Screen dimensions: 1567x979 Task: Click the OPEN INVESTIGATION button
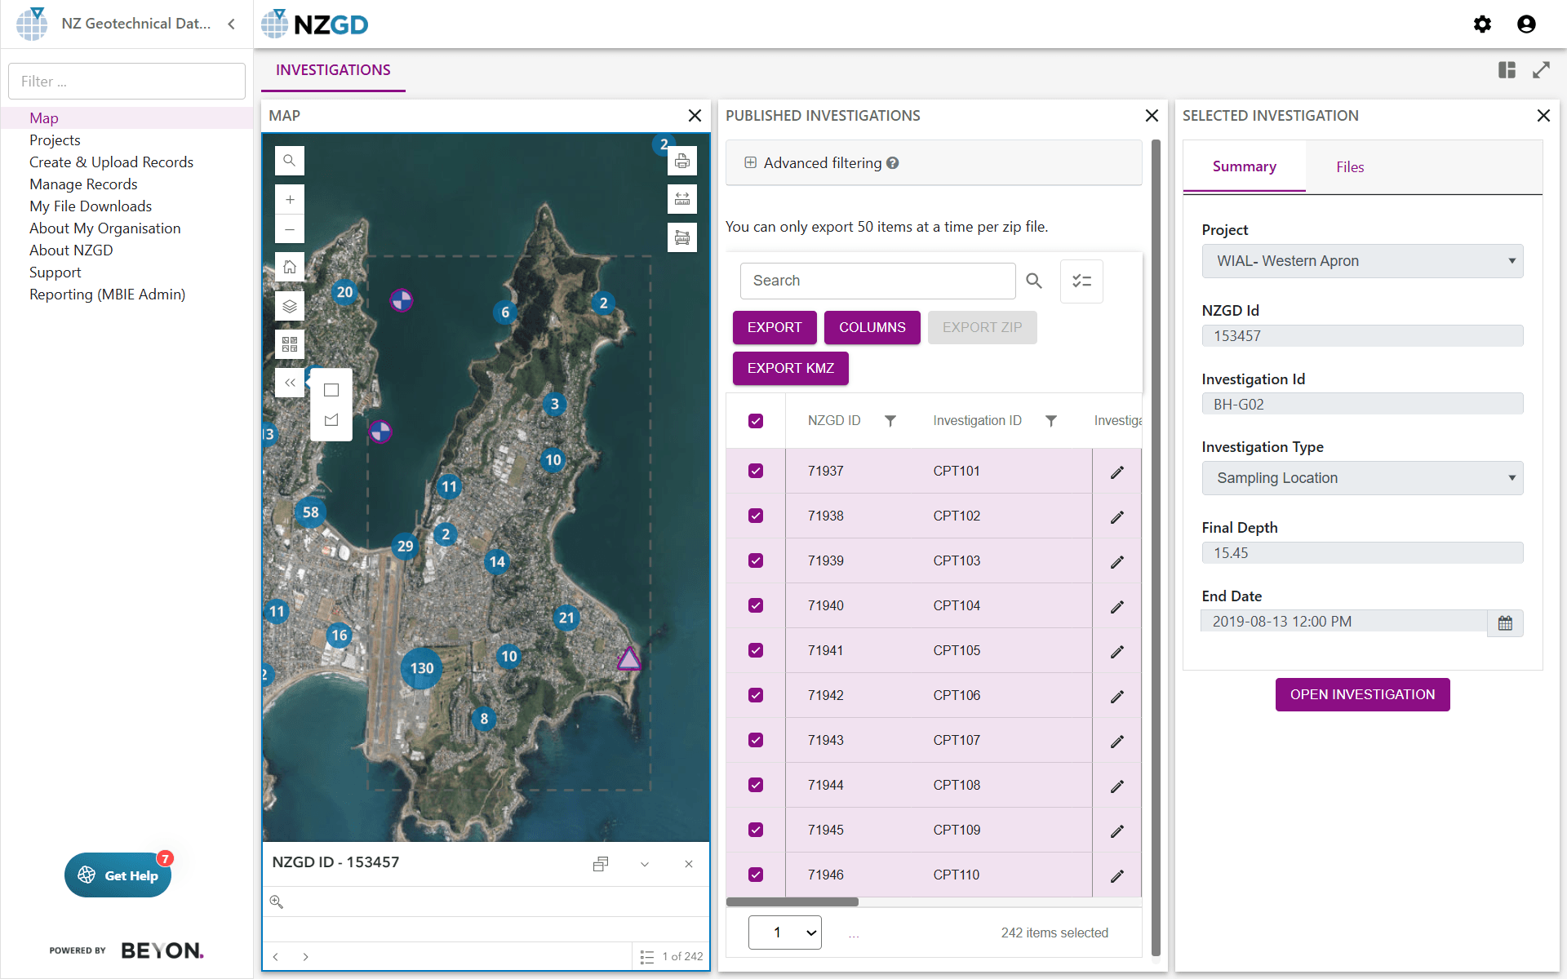pyautogui.click(x=1361, y=694)
